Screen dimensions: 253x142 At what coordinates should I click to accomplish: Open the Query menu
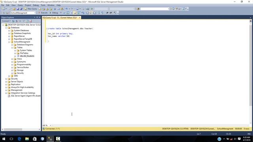[20, 5]
